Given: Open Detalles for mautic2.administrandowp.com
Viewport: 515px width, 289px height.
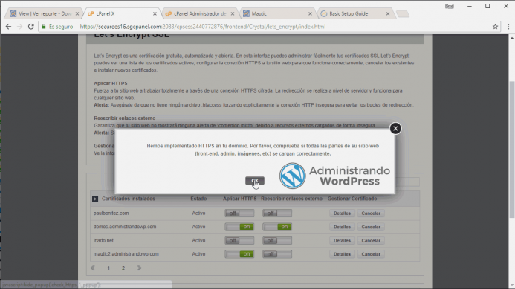Looking at the screenshot, I should coord(342,254).
